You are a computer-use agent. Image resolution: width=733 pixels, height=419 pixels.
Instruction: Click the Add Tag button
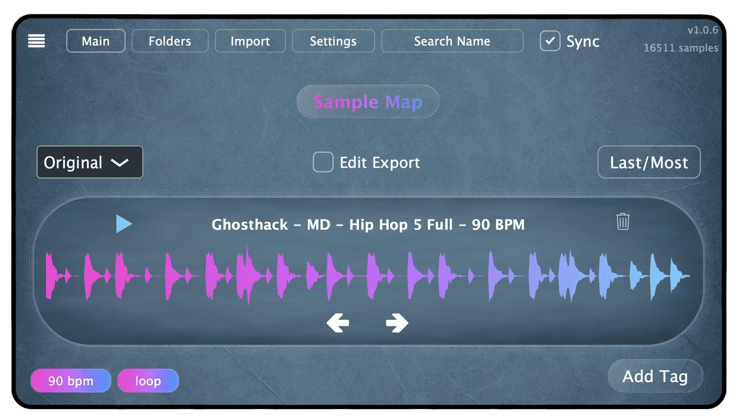tap(655, 376)
